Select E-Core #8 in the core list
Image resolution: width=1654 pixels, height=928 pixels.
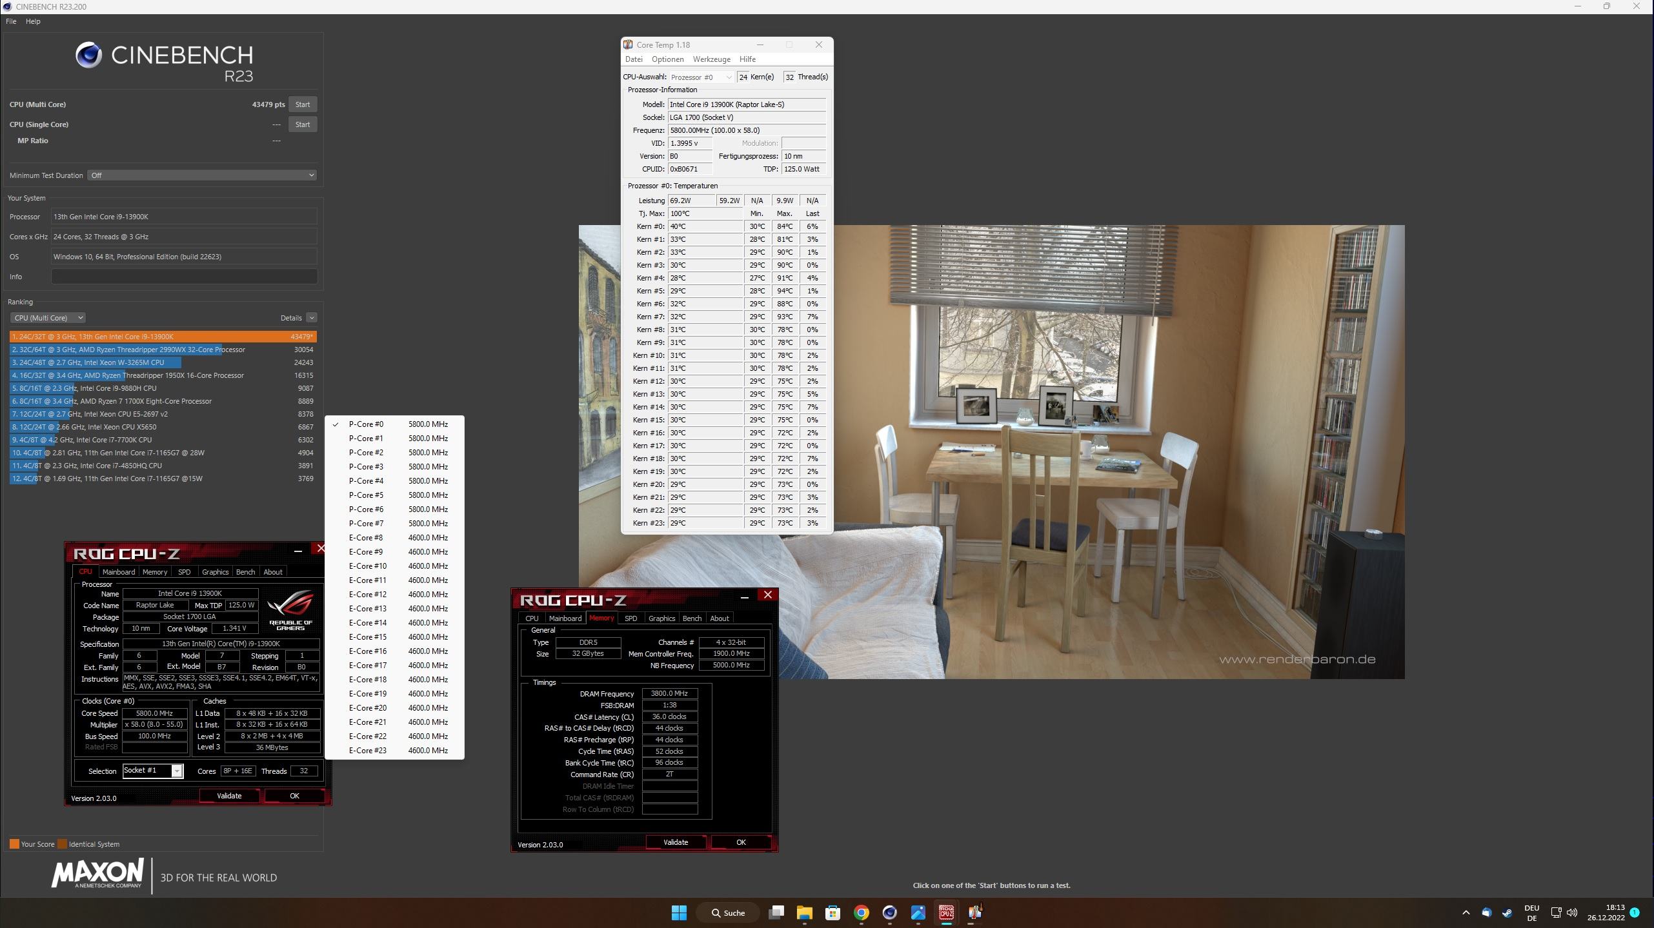tap(394, 538)
